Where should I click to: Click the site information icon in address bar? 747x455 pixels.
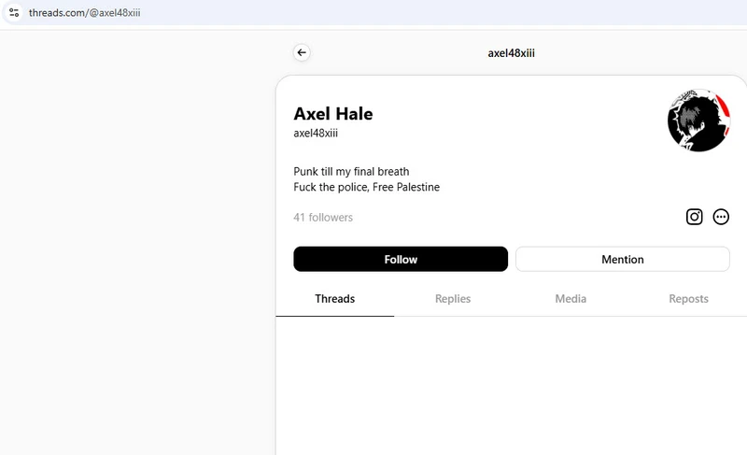[x=14, y=13]
